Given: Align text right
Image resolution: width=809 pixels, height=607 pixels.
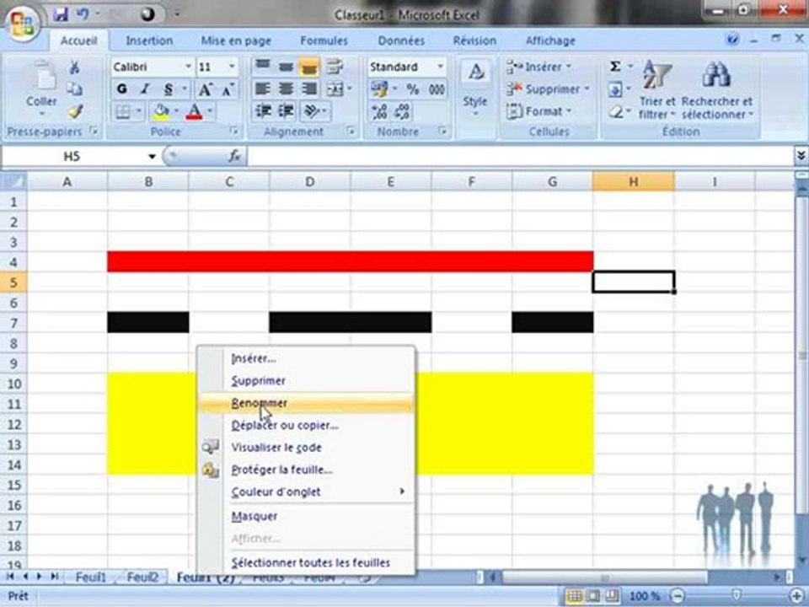Looking at the screenshot, I should click(x=309, y=89).
